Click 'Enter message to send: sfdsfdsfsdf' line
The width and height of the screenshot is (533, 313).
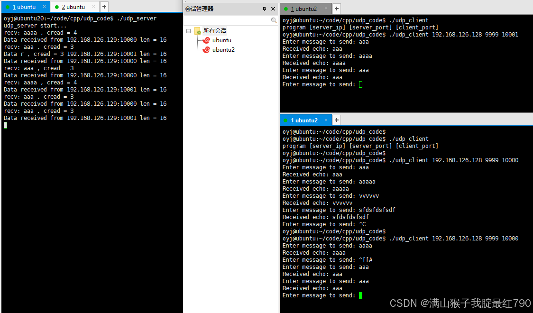tap(339, 210)
